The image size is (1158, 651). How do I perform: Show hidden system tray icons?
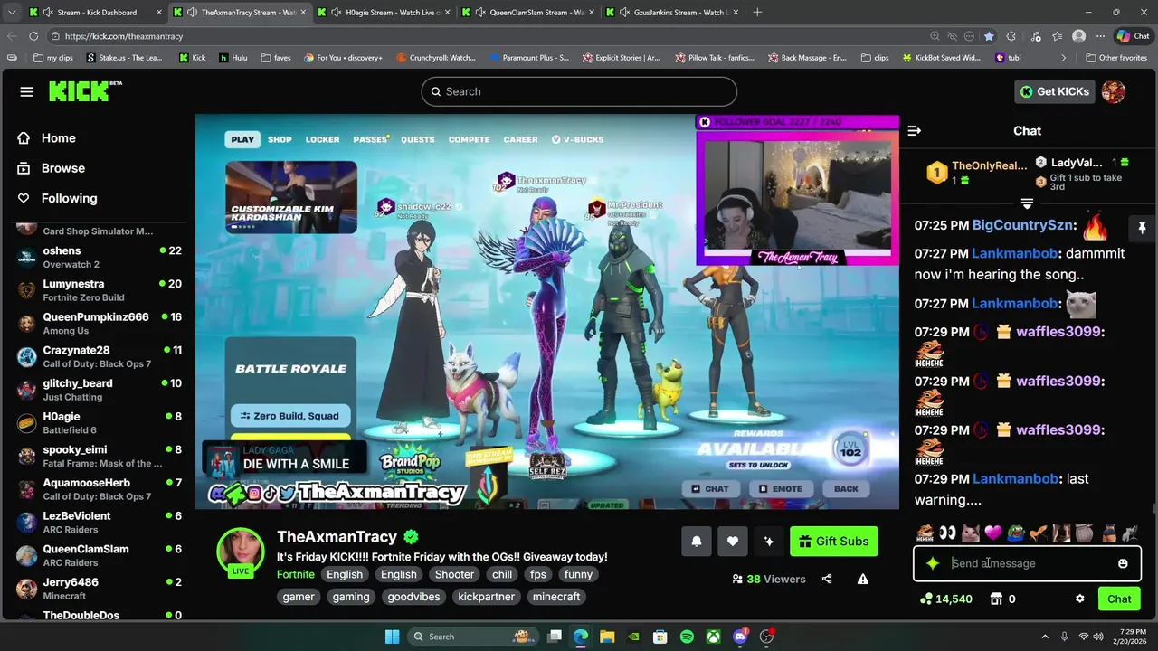[x=1044, y=637]
